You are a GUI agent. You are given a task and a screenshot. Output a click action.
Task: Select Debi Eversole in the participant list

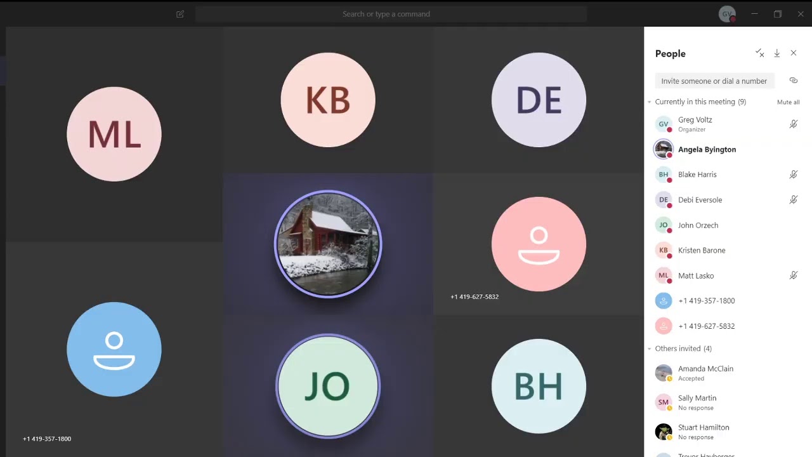point(727,200)
